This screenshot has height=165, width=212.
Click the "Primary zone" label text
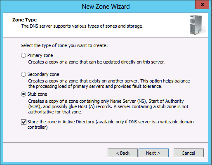point(40,55)
